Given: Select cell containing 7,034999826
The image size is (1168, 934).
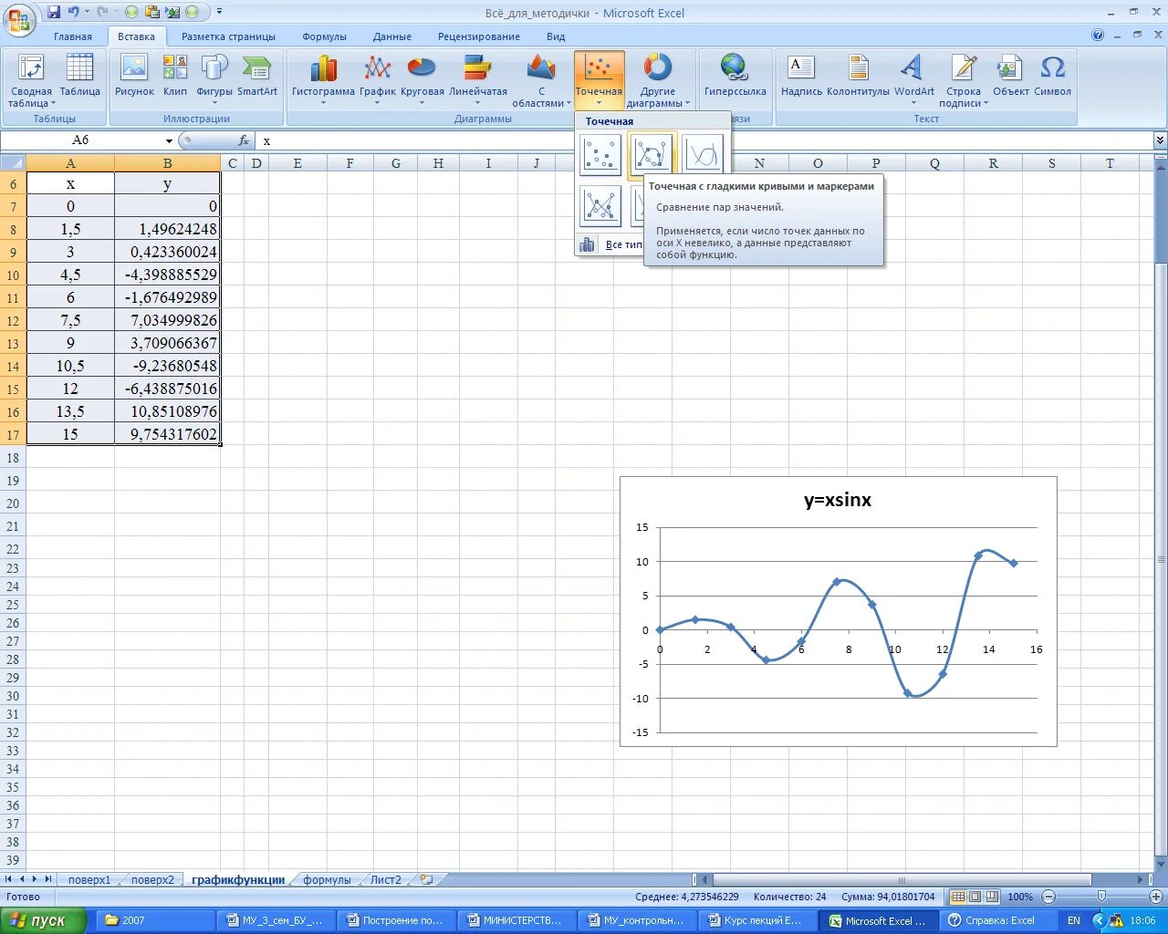Looking at the screenshot, I should coord(168,320).
